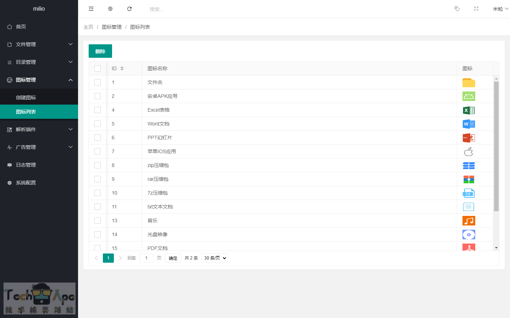
Task: Click the tag icon in the top bar
Action: click(457, 9)
